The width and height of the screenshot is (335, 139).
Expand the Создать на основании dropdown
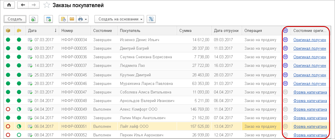click(x=119, y=19)
